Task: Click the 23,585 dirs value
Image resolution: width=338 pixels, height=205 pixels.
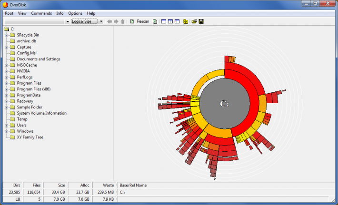Action: [x=14, y=192]
